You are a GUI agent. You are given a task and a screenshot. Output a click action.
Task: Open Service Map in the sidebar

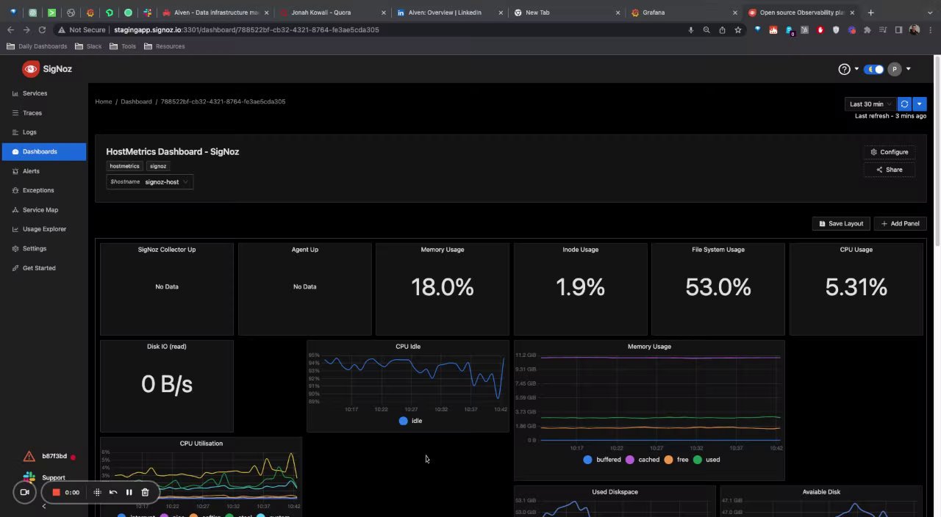[44, 210]
